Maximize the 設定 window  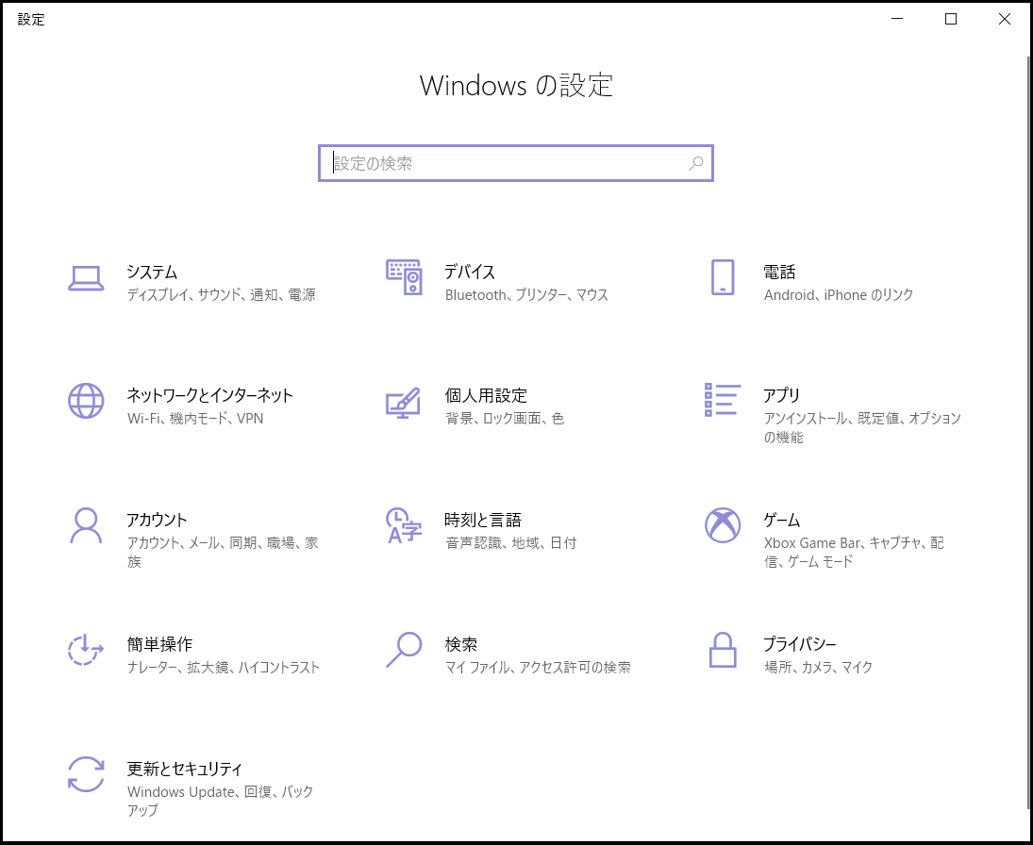[951, 19]
